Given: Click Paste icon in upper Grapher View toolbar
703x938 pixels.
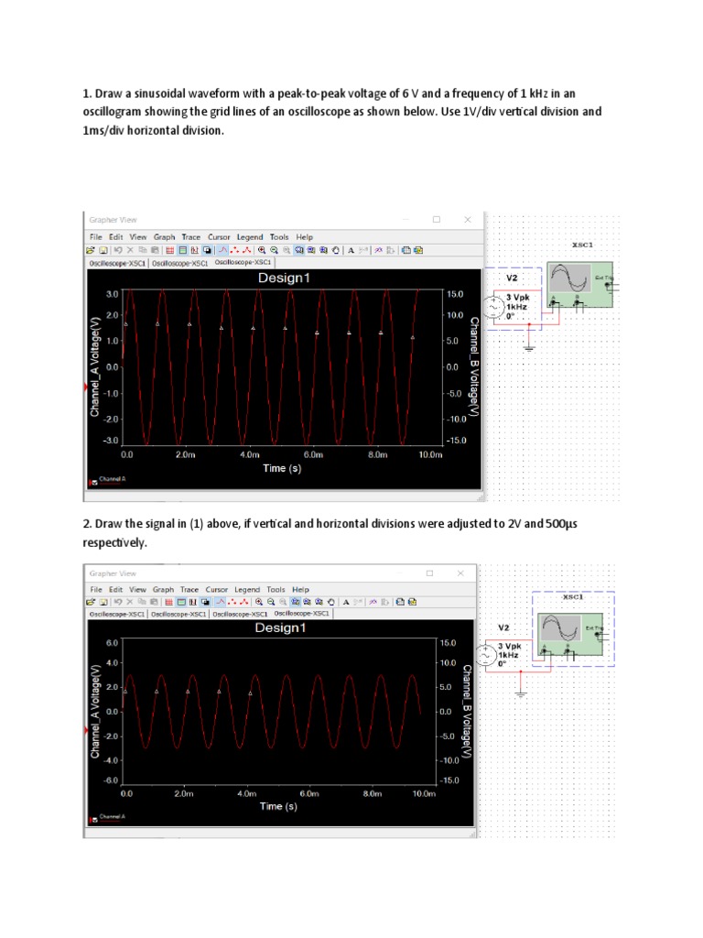Looking at the screenshot, I should coord(155,250).
